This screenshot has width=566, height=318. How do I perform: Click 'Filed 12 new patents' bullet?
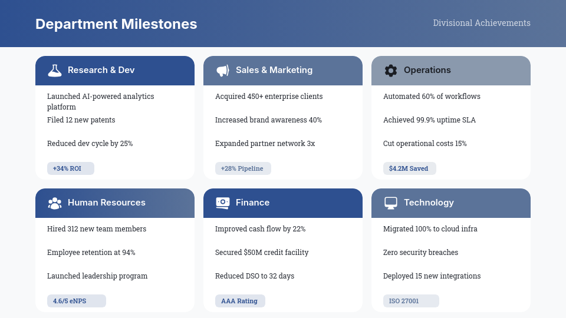81,120
